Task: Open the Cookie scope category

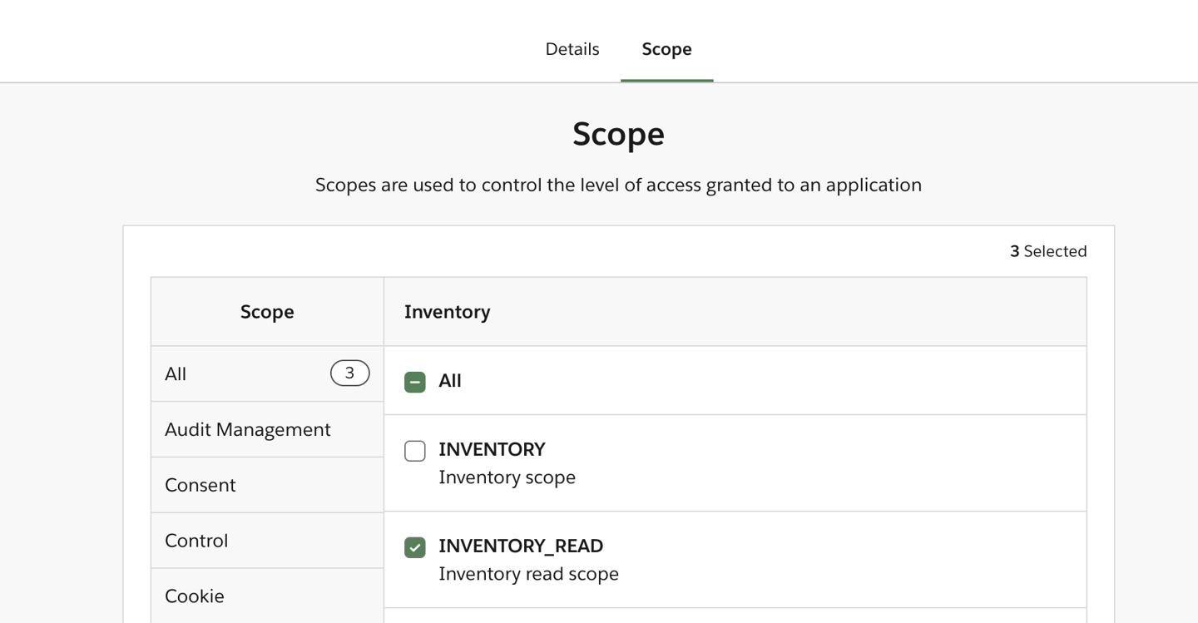Action: [267, 596]
